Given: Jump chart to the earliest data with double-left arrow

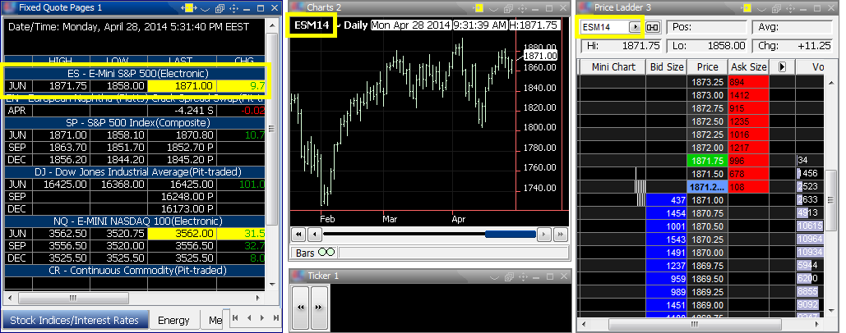Looking at the screenshot, I should coord(298,234).
